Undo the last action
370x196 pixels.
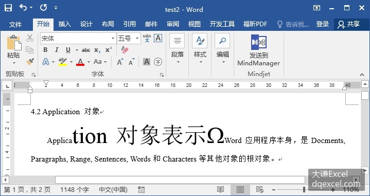coord(23,8)
